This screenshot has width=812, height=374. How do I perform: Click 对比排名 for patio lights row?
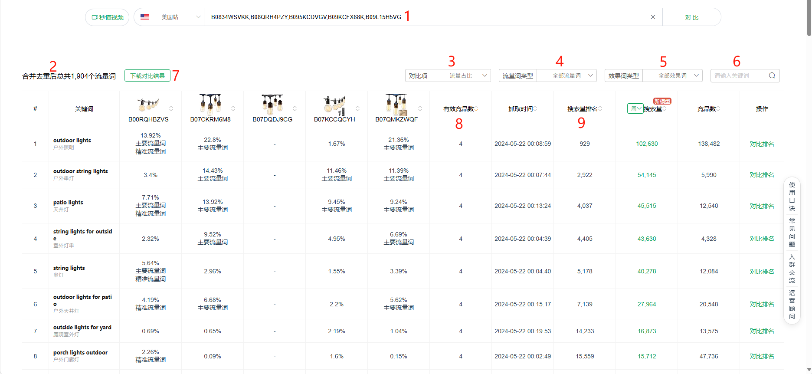[762, 206]
